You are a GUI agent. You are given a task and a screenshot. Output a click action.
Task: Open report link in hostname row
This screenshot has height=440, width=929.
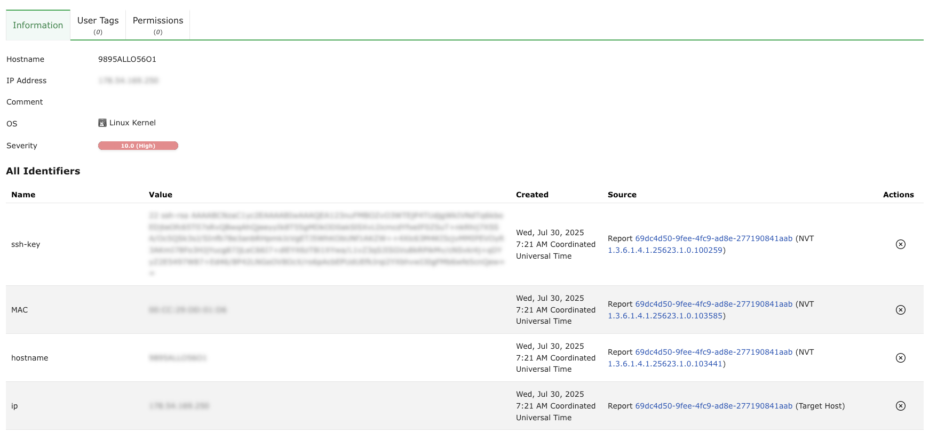coord(713,352)
